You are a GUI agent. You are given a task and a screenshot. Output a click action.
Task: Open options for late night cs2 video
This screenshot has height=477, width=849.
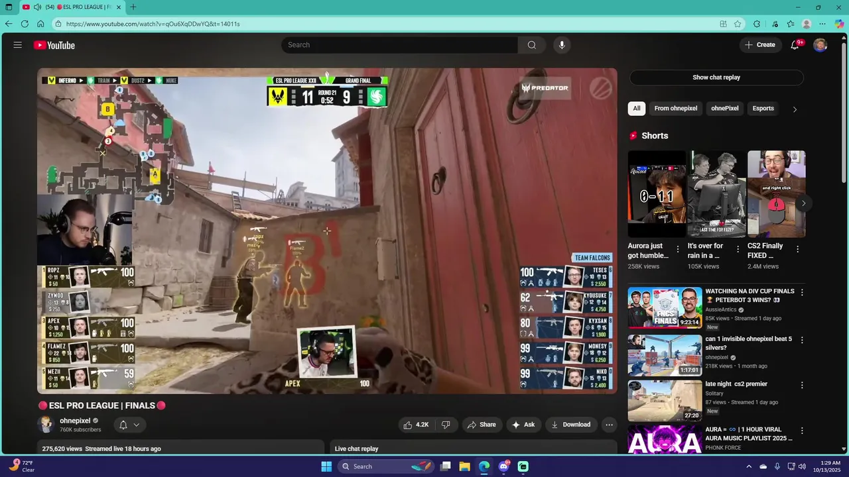[802, 385]
